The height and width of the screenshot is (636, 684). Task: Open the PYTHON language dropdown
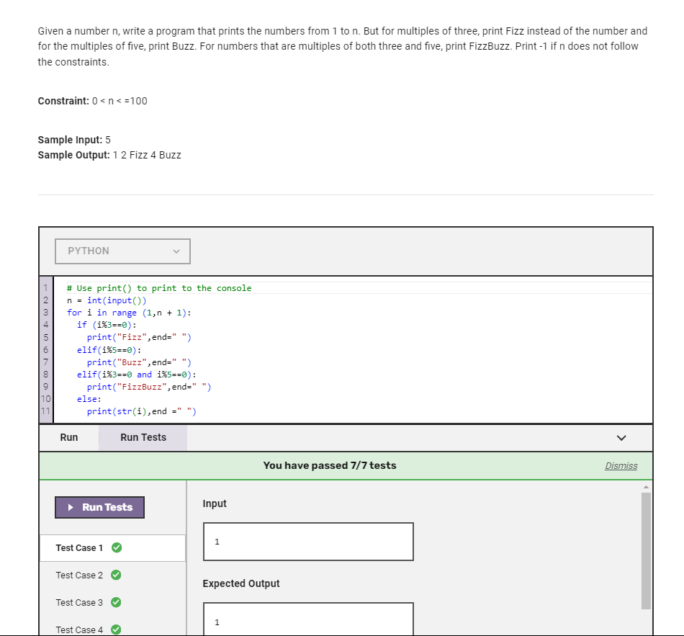[122, 251]
